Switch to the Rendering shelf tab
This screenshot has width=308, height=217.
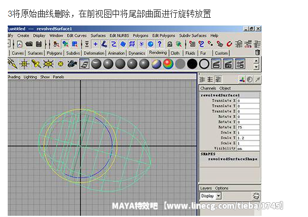(x=158, y=53)
